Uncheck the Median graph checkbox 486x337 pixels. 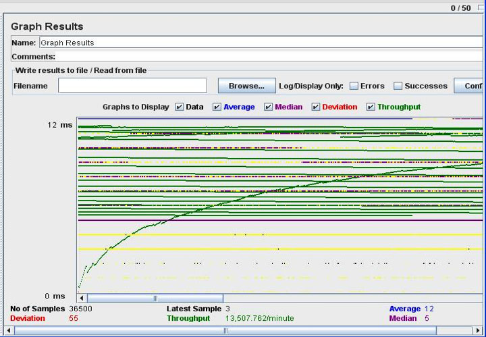[x=268, y=107]
